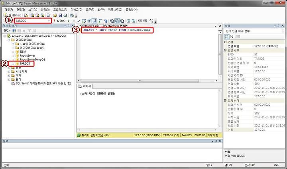This screenshot has width=287, height=169.
Task: Expand the 서버 개체 folder
Action: coord(9,72)
